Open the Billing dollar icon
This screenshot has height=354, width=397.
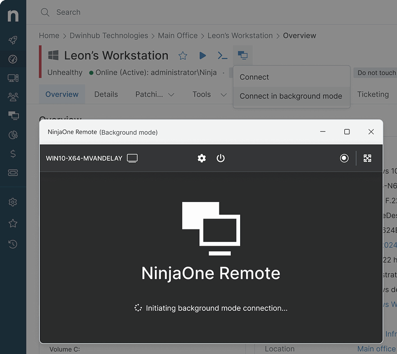12,153
